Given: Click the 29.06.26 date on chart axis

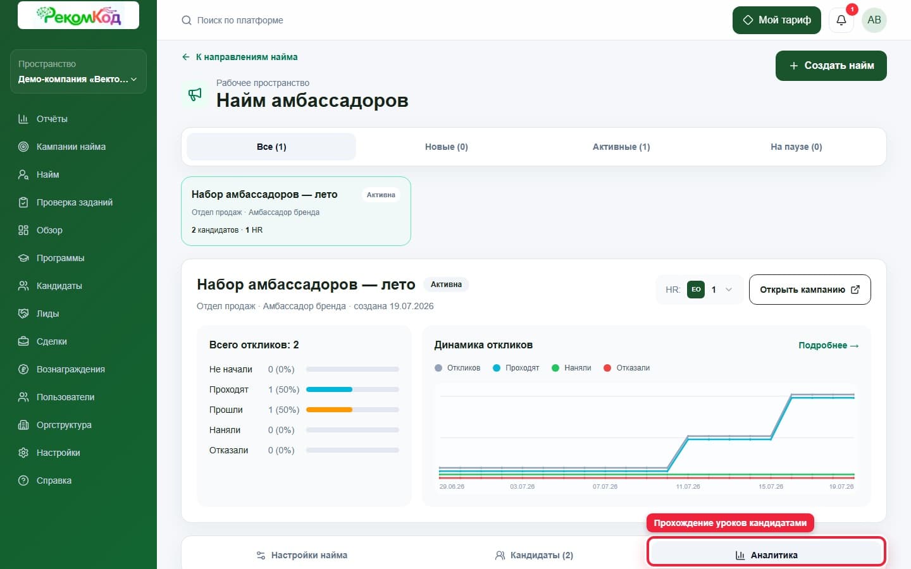Looking at the screenshot, I should 452,487.
